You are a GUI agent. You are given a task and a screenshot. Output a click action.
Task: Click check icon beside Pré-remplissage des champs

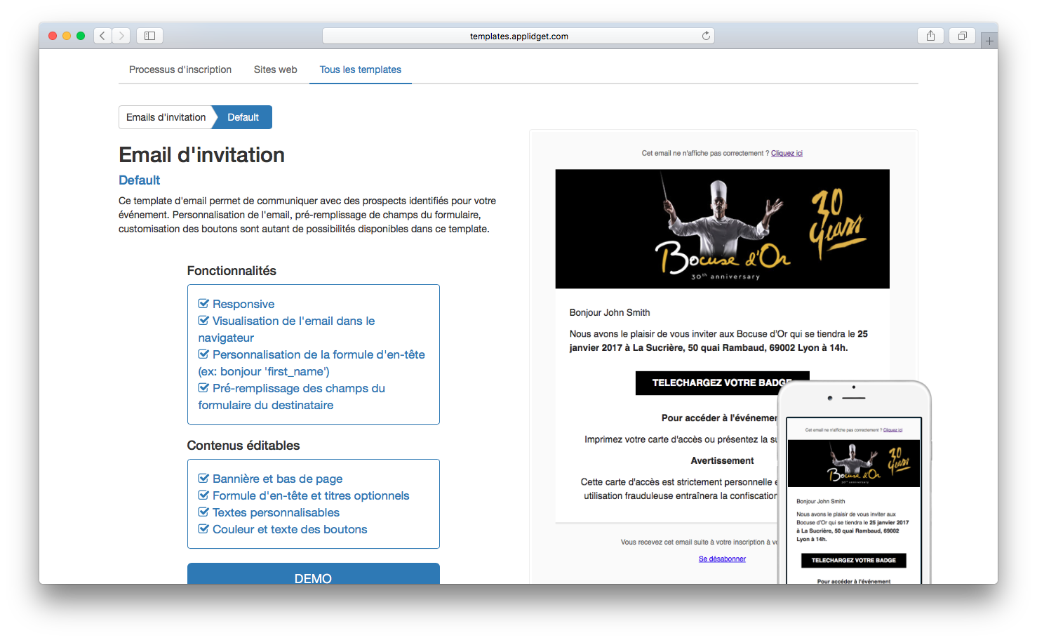(x=203, y=388)
